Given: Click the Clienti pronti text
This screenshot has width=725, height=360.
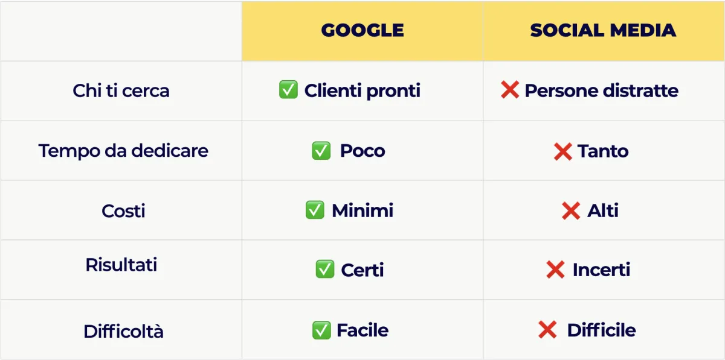Looking at the screenshot, I should coord(362,91).
